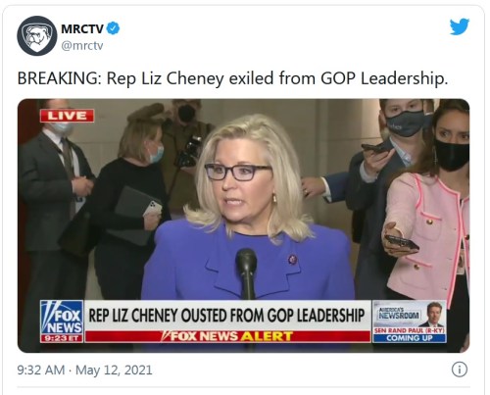Click the blue verified badge beside MRCTV

(114, 28)
